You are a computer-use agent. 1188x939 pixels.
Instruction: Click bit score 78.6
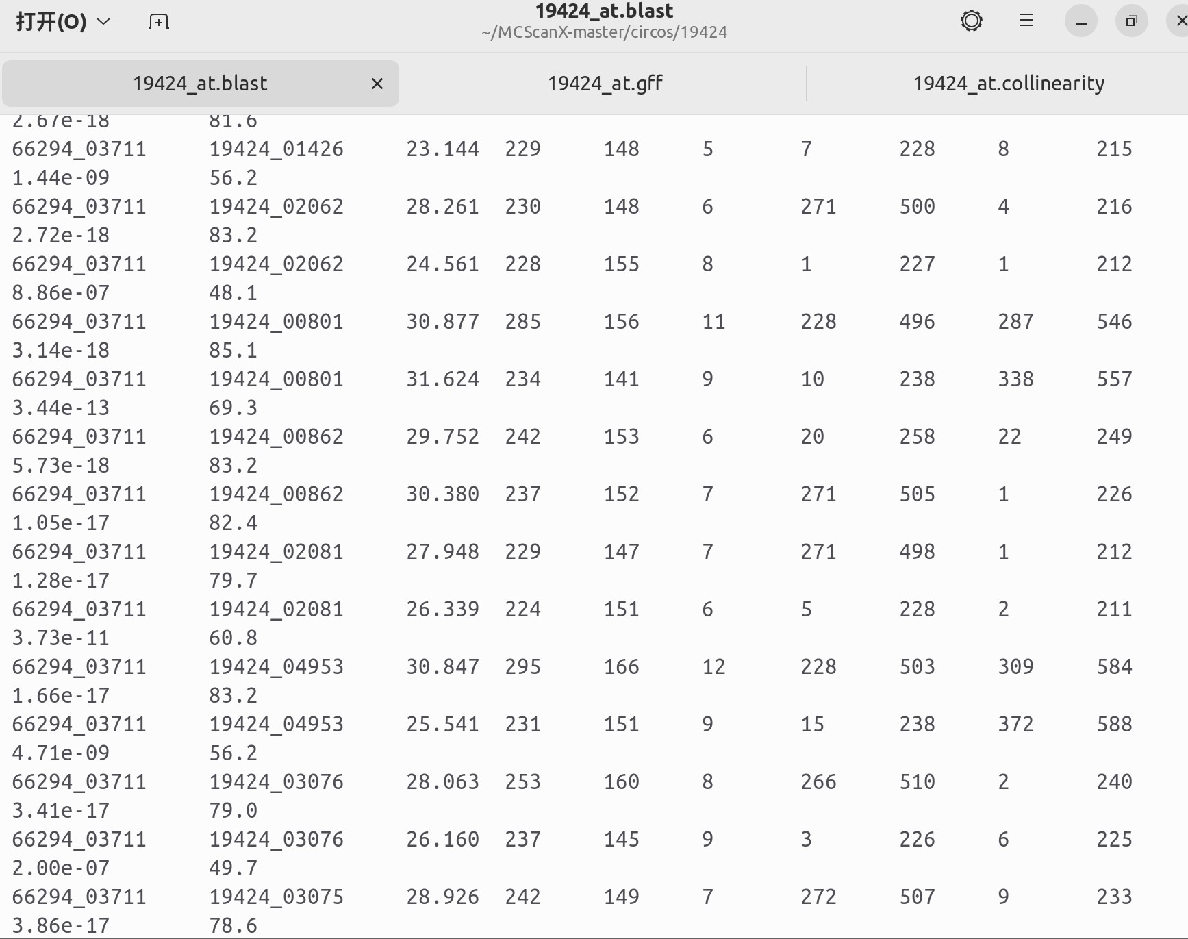coord(233,926)
